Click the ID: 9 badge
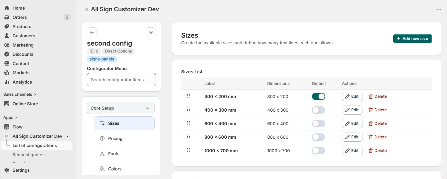 point(94,51)
